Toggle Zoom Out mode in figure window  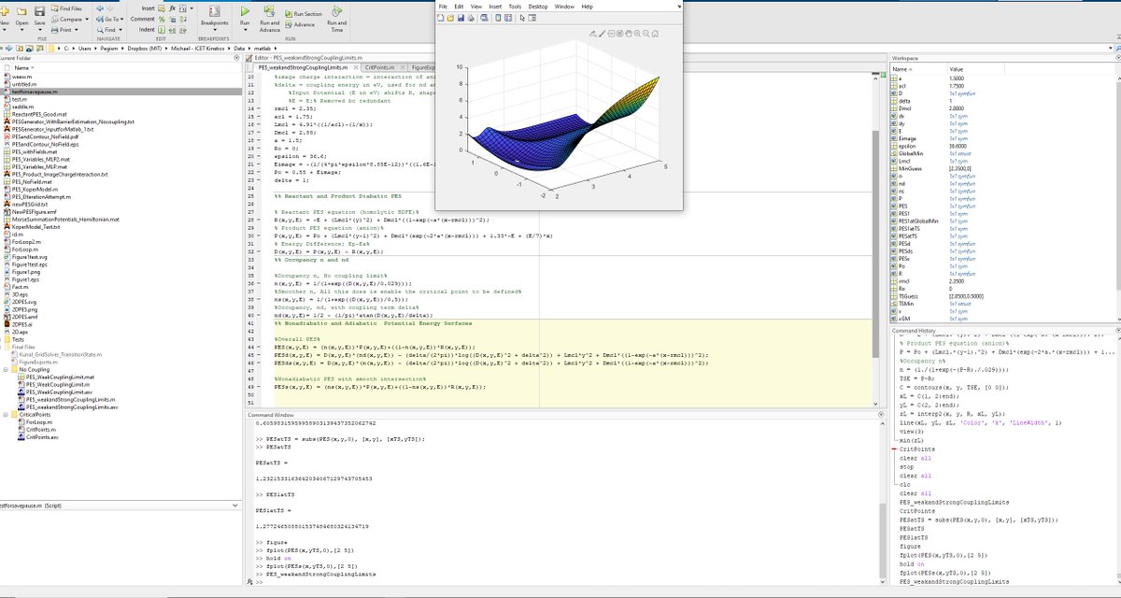point(646,34)
